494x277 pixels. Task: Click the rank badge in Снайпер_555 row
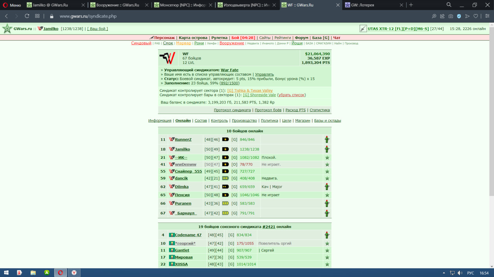[225, 171]
